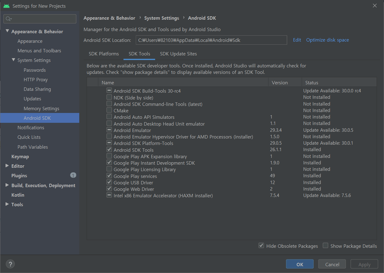Open Notifications settings
Screen dimensions: 384x273
(31, 127)
